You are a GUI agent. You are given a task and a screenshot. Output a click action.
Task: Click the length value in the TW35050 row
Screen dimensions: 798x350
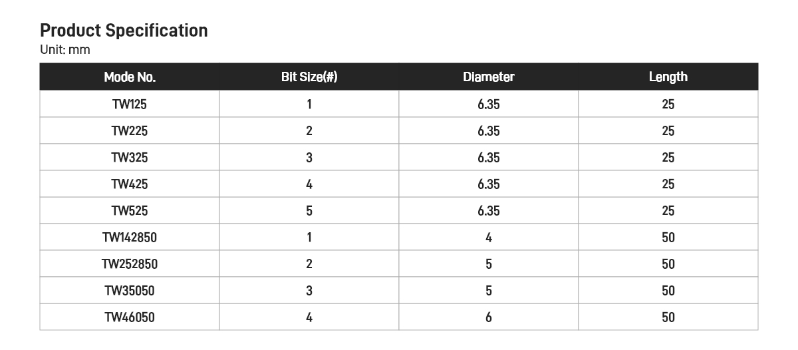(668, 291)
